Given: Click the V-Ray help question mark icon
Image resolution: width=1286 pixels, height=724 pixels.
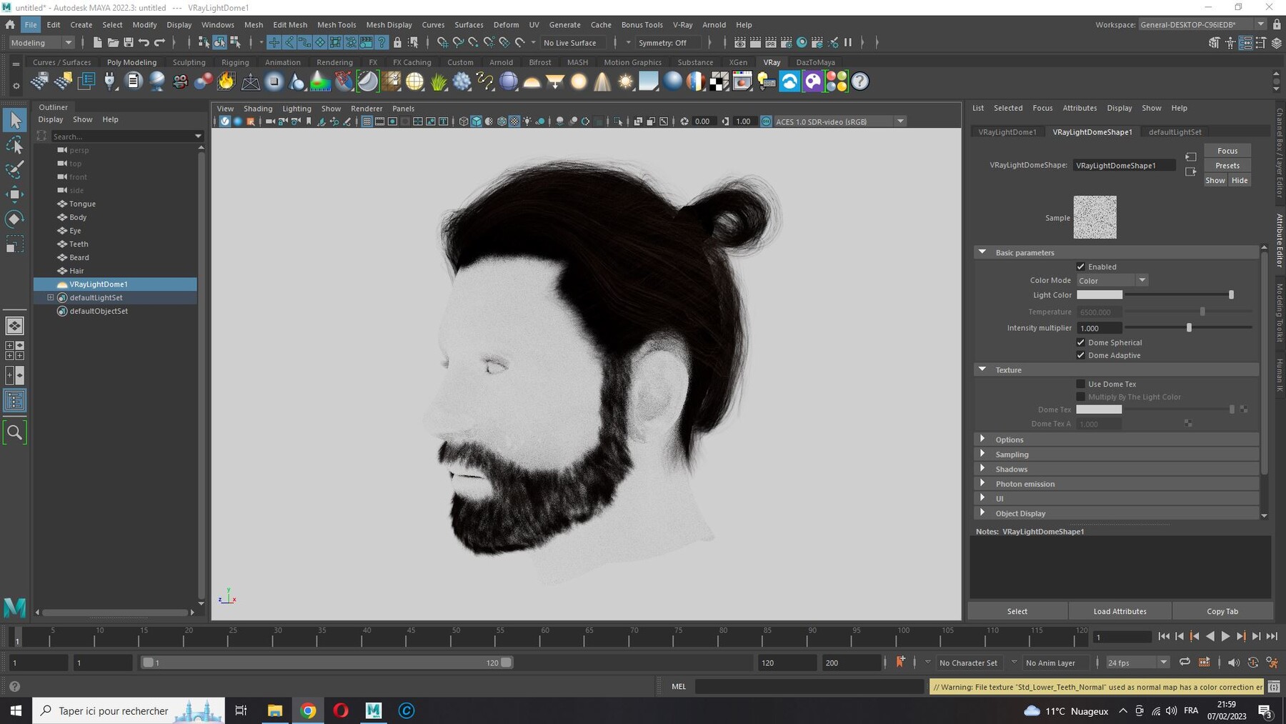Looking at the screenshot, I should (x=860, y=81).
